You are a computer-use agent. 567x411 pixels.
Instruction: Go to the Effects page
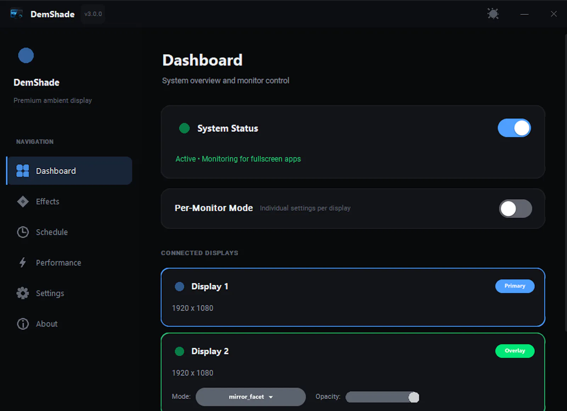tap(69, 202)
